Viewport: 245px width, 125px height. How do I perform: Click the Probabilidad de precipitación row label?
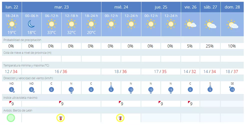tap(22, 40)
